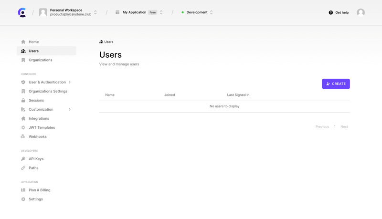The height and width of the screenshot is (219, 382).
Task: Click the Settings gear icon
Action: point(23,199)
